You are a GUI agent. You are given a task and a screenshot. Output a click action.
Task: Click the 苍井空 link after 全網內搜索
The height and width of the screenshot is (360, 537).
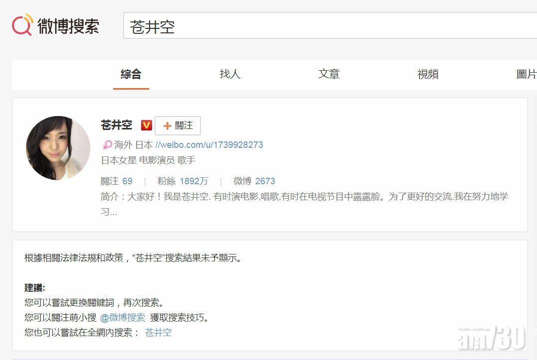click(158, 333)
